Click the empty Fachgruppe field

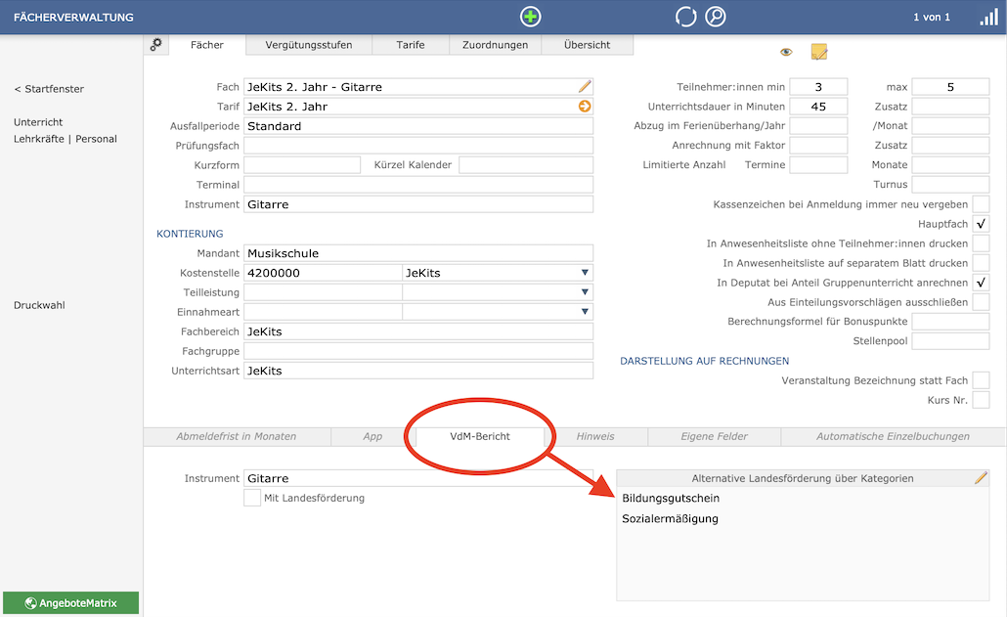click(418, 351)
